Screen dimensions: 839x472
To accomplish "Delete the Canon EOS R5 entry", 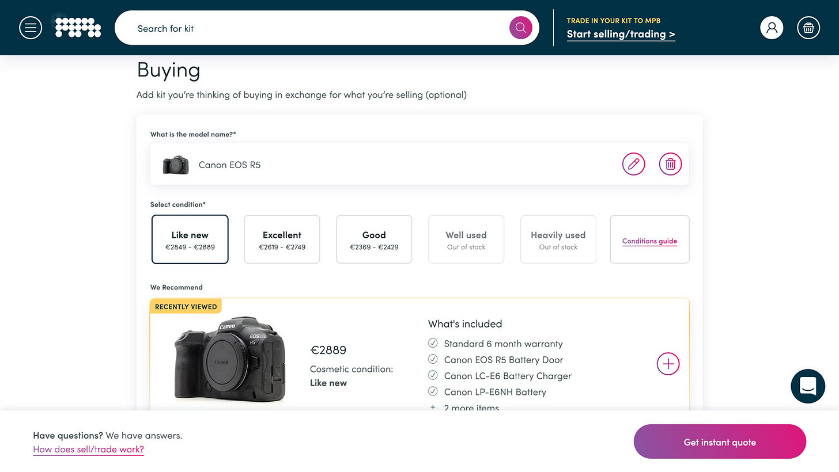I will (671, 164).
